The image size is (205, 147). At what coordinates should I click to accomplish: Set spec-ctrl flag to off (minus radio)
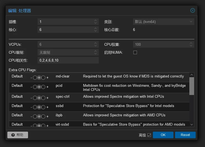(x=35, y=98)
